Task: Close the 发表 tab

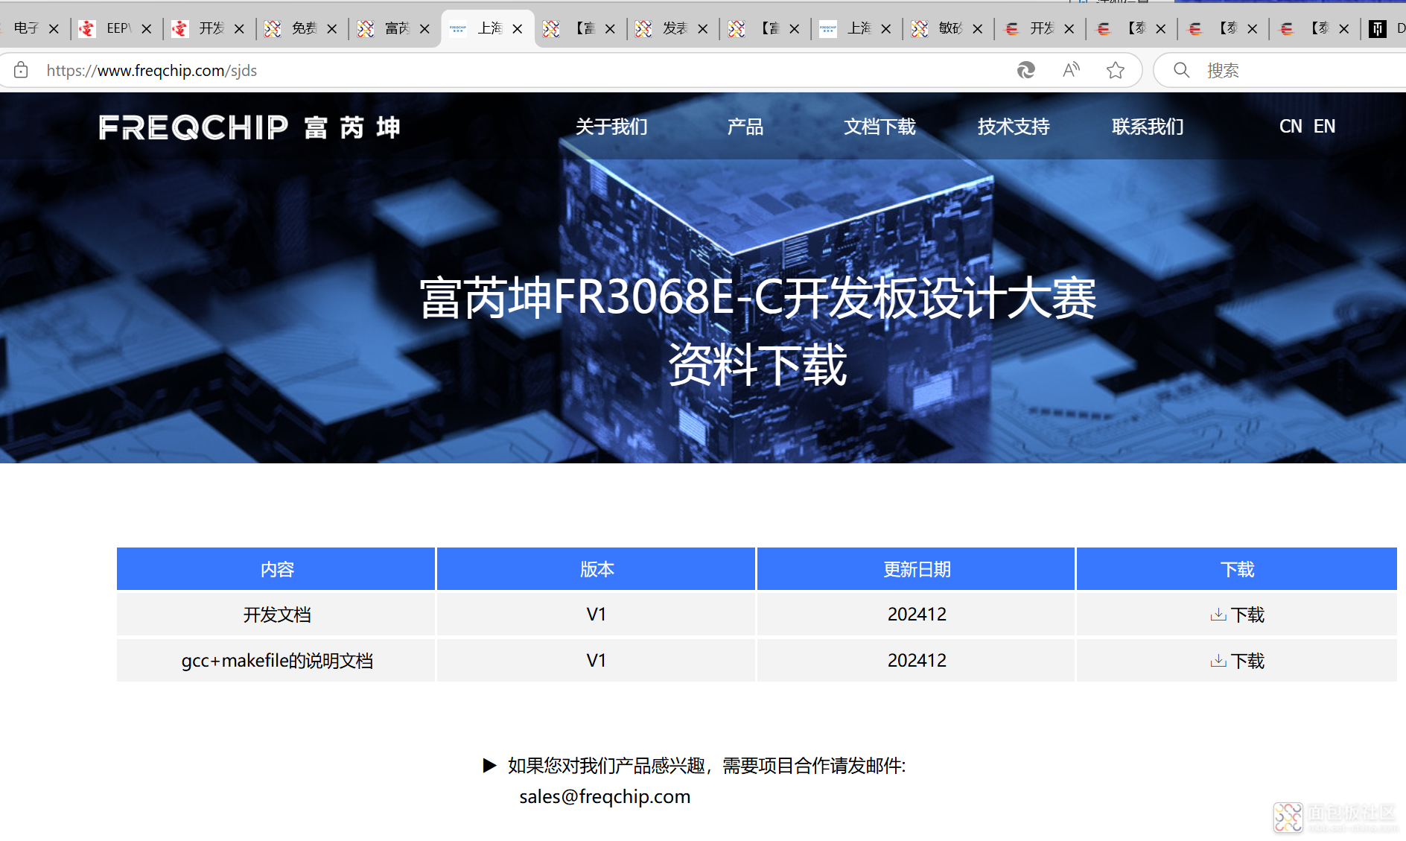Action: pos(702,29)
